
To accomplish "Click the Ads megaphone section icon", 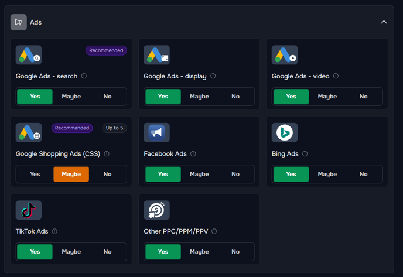I will point(19,22).
